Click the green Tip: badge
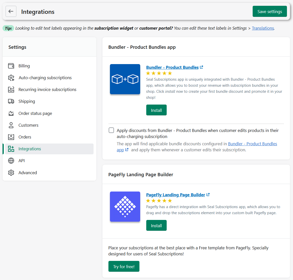This screenshot has width=293, height=280. point(8,28)
